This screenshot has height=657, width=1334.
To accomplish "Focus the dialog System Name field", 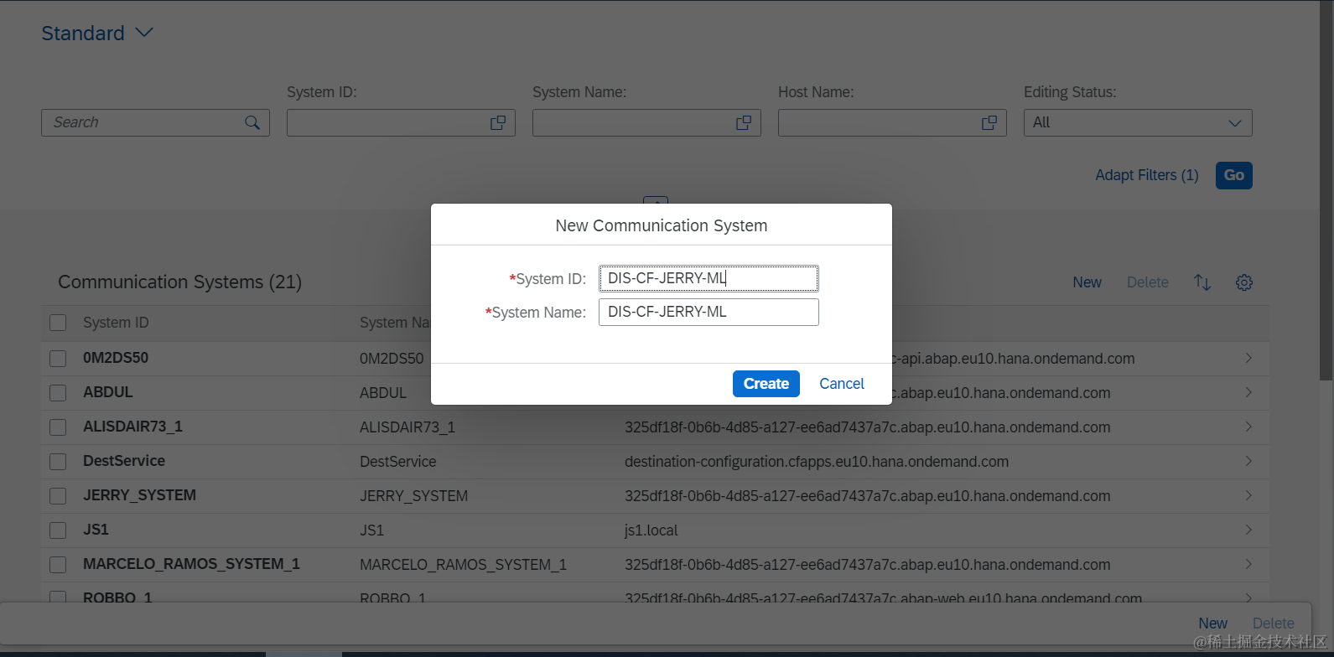I will click(709, 312).
